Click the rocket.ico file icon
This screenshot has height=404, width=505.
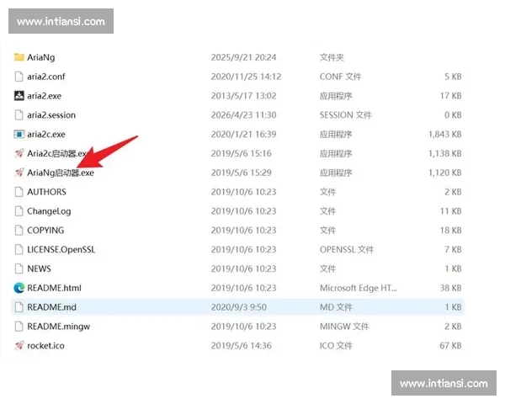[x=19, y=346]
